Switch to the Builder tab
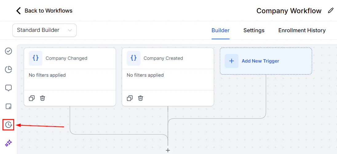The image size is (337, 154). [220, 30]
